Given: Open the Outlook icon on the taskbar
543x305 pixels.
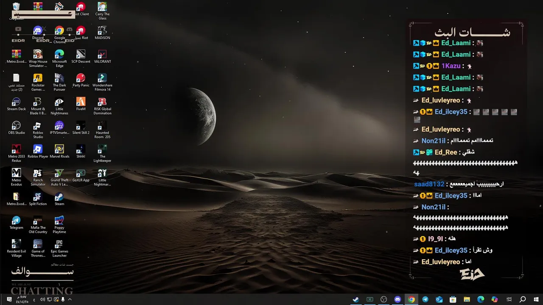Looking at the screenshot, I should coord(439,299).
